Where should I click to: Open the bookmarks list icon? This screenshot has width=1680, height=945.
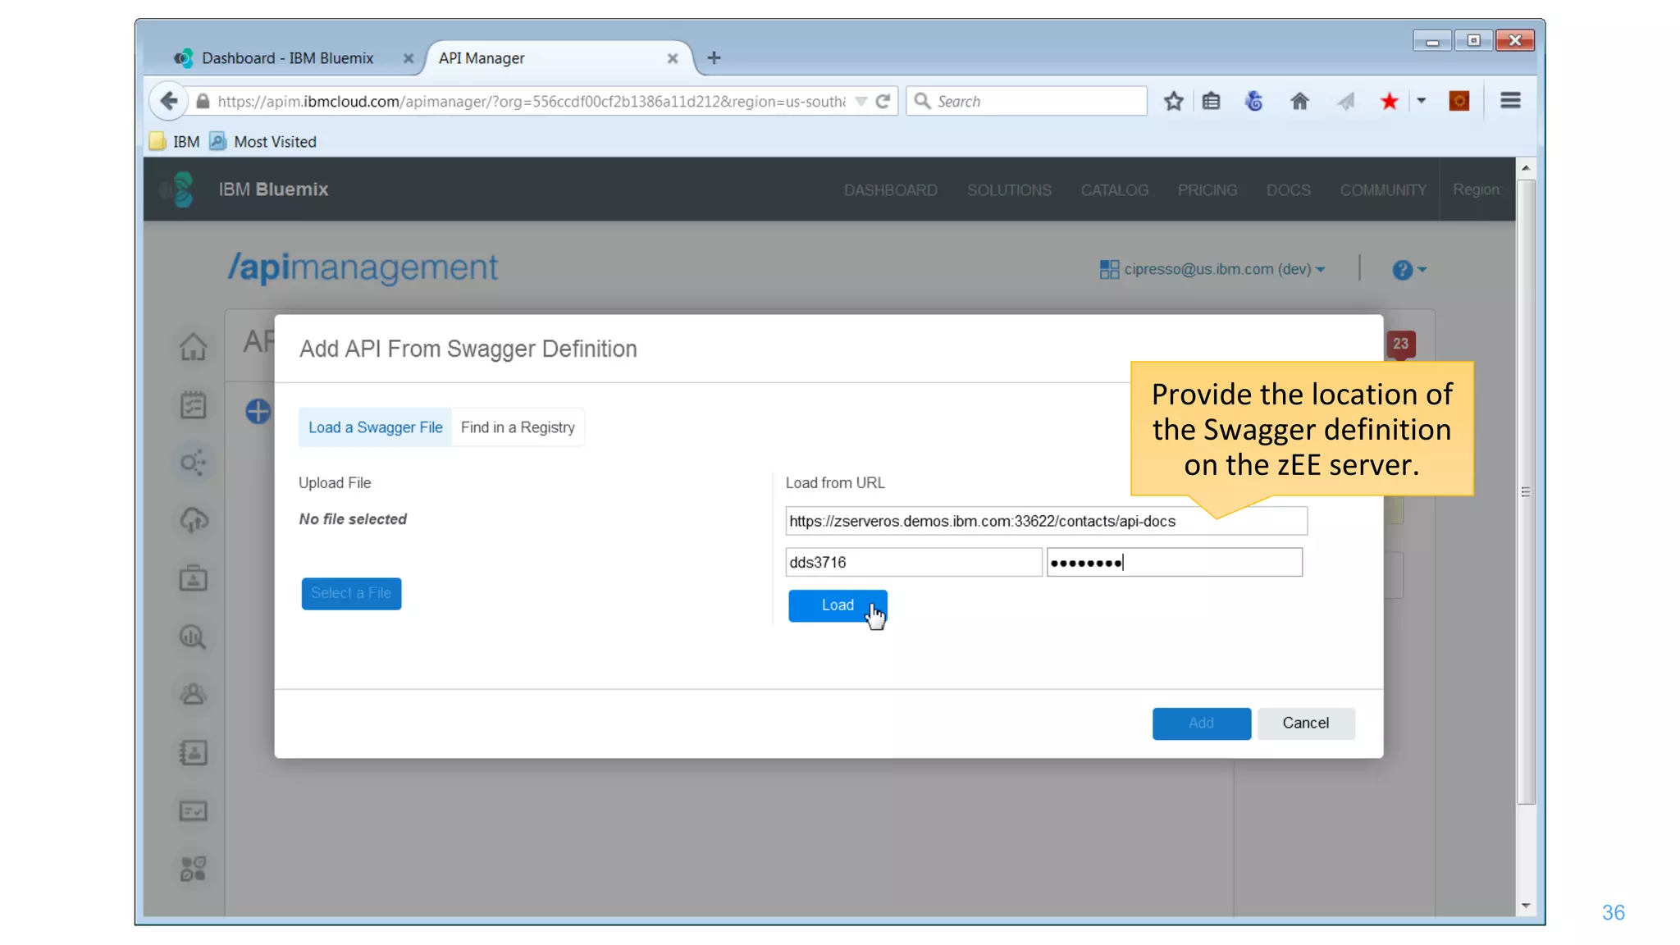coord(1211,101)
